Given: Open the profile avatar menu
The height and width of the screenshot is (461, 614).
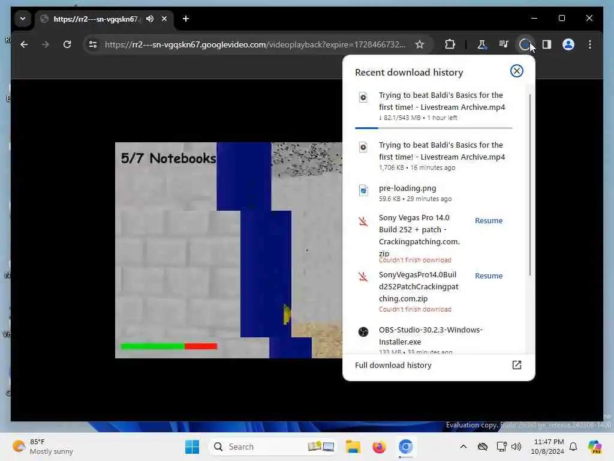Looking at the screenshot, I should pos(568,44).
